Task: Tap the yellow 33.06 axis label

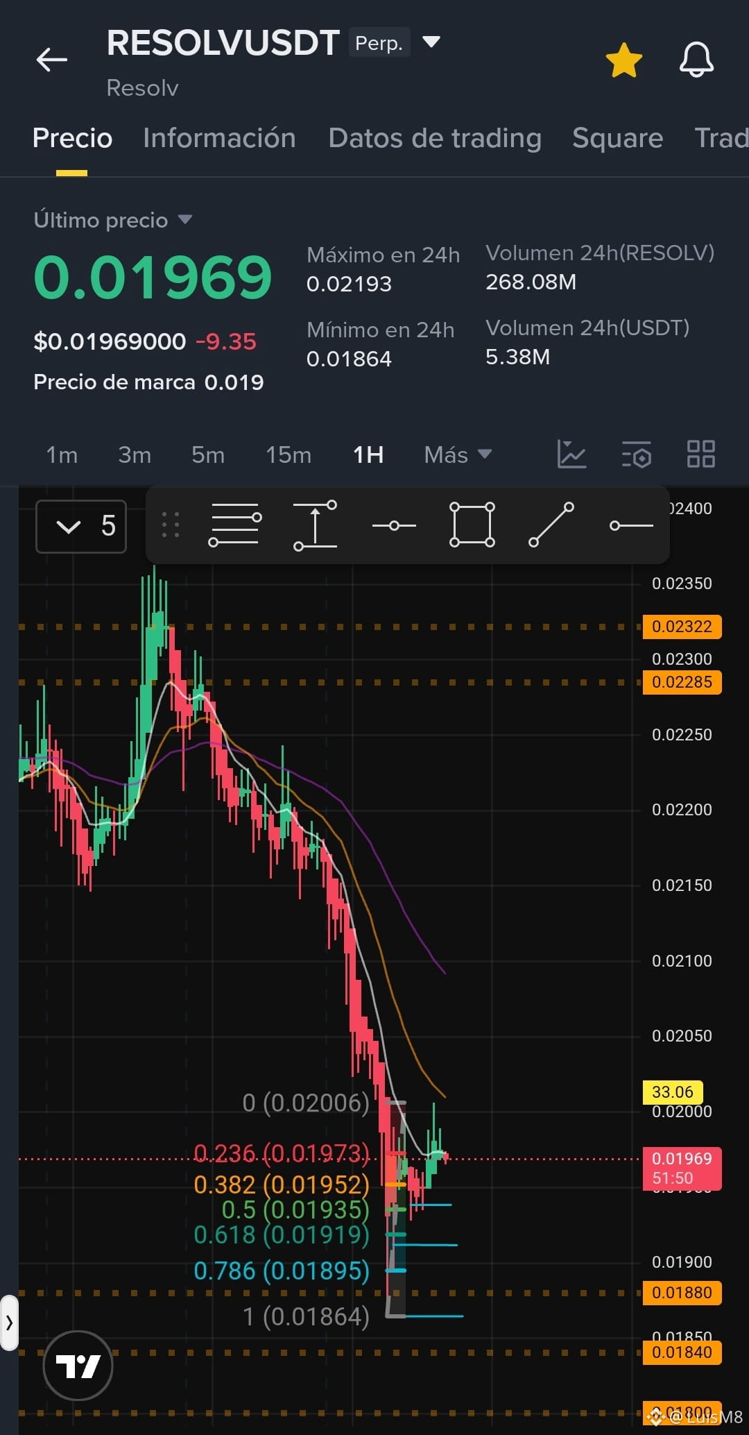Action: coord(673,1092)
